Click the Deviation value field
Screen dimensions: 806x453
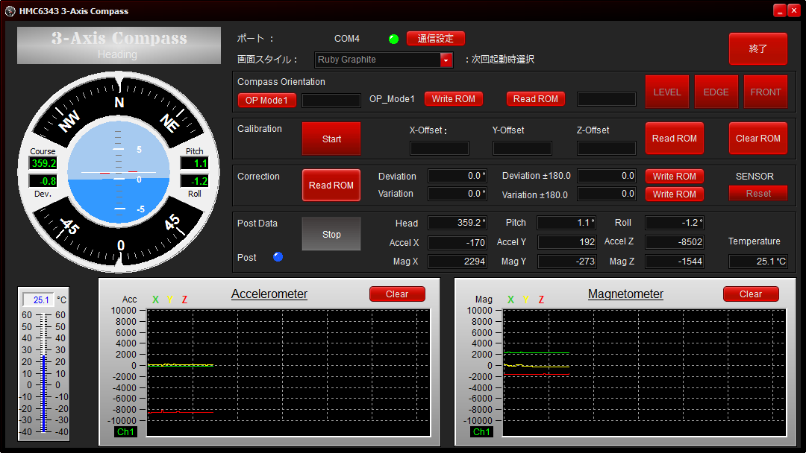tap(457, 176)
